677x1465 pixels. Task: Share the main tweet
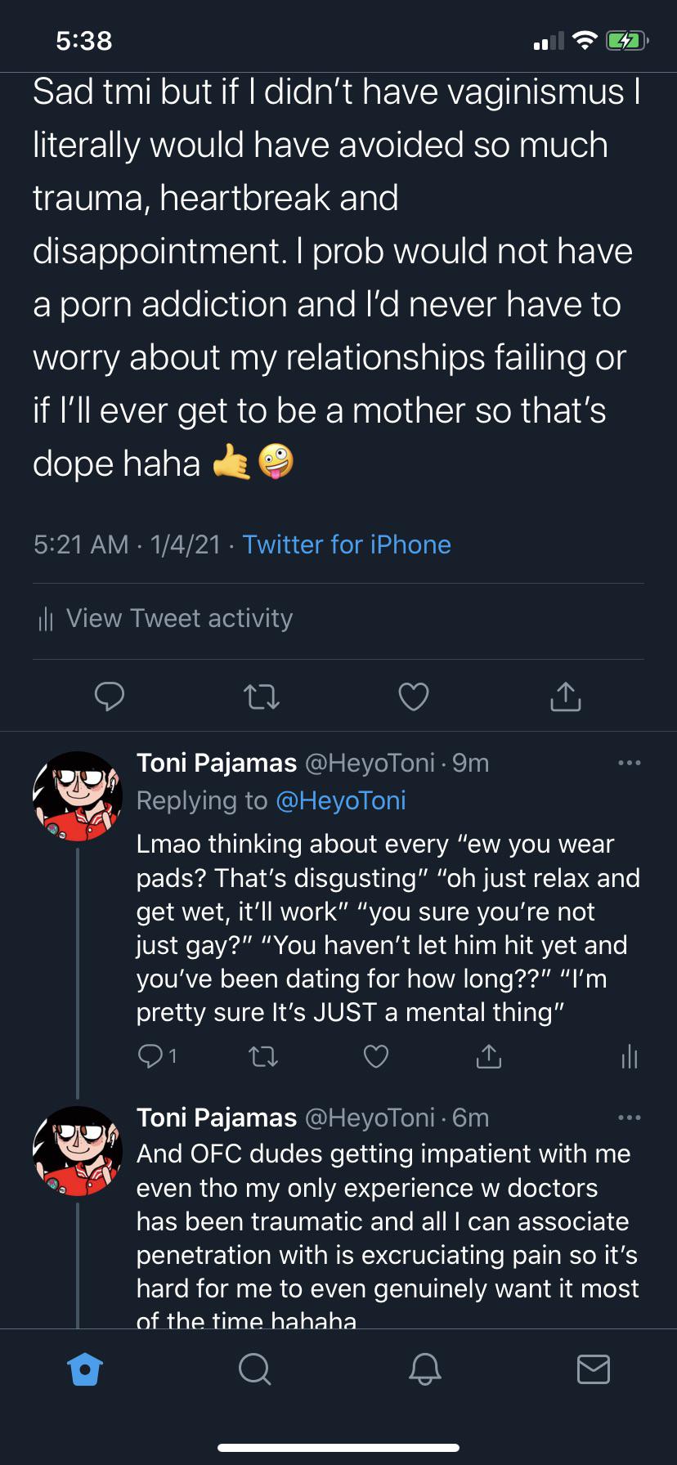[565, 697]
